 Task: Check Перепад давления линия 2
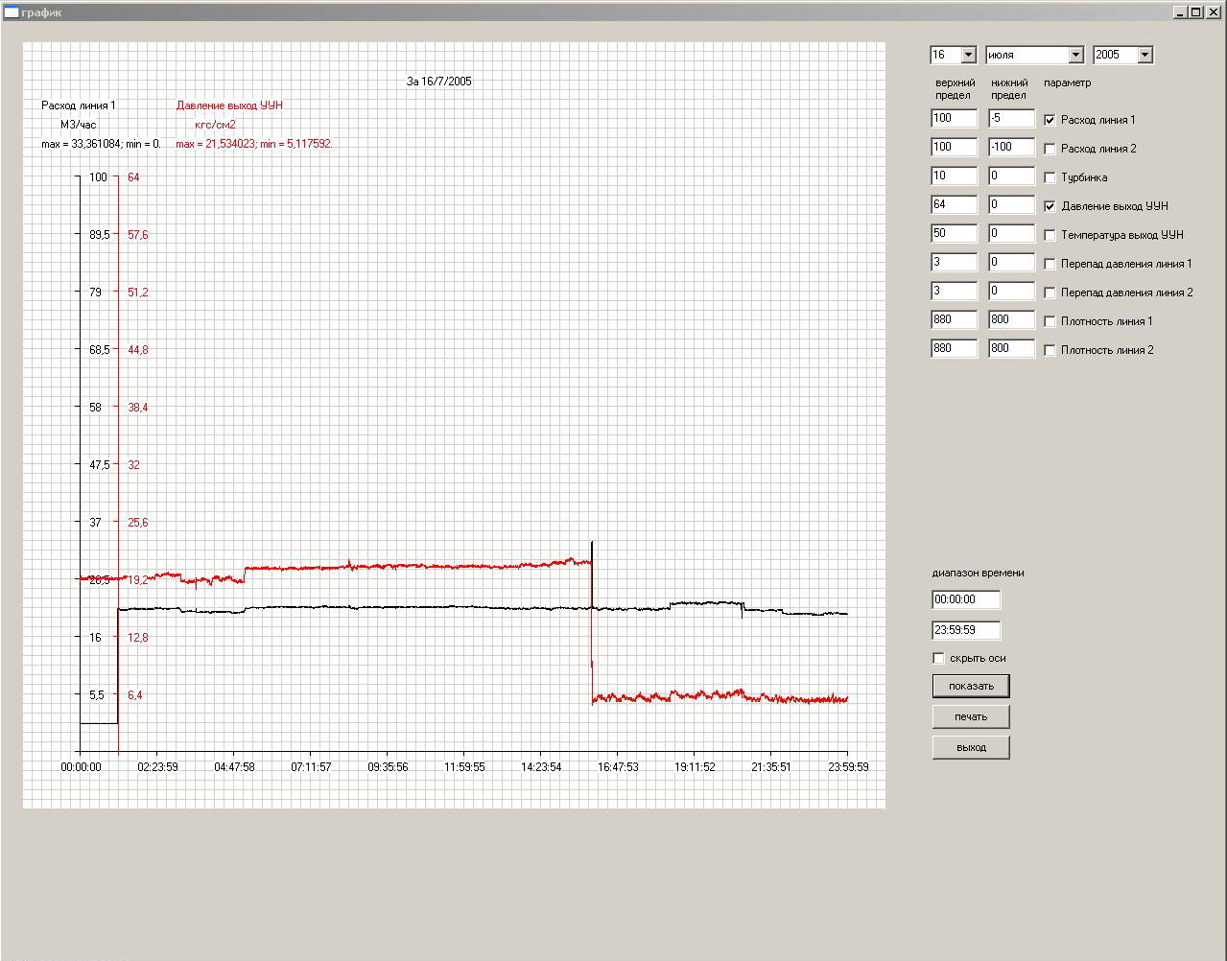tap(1050, 293)
